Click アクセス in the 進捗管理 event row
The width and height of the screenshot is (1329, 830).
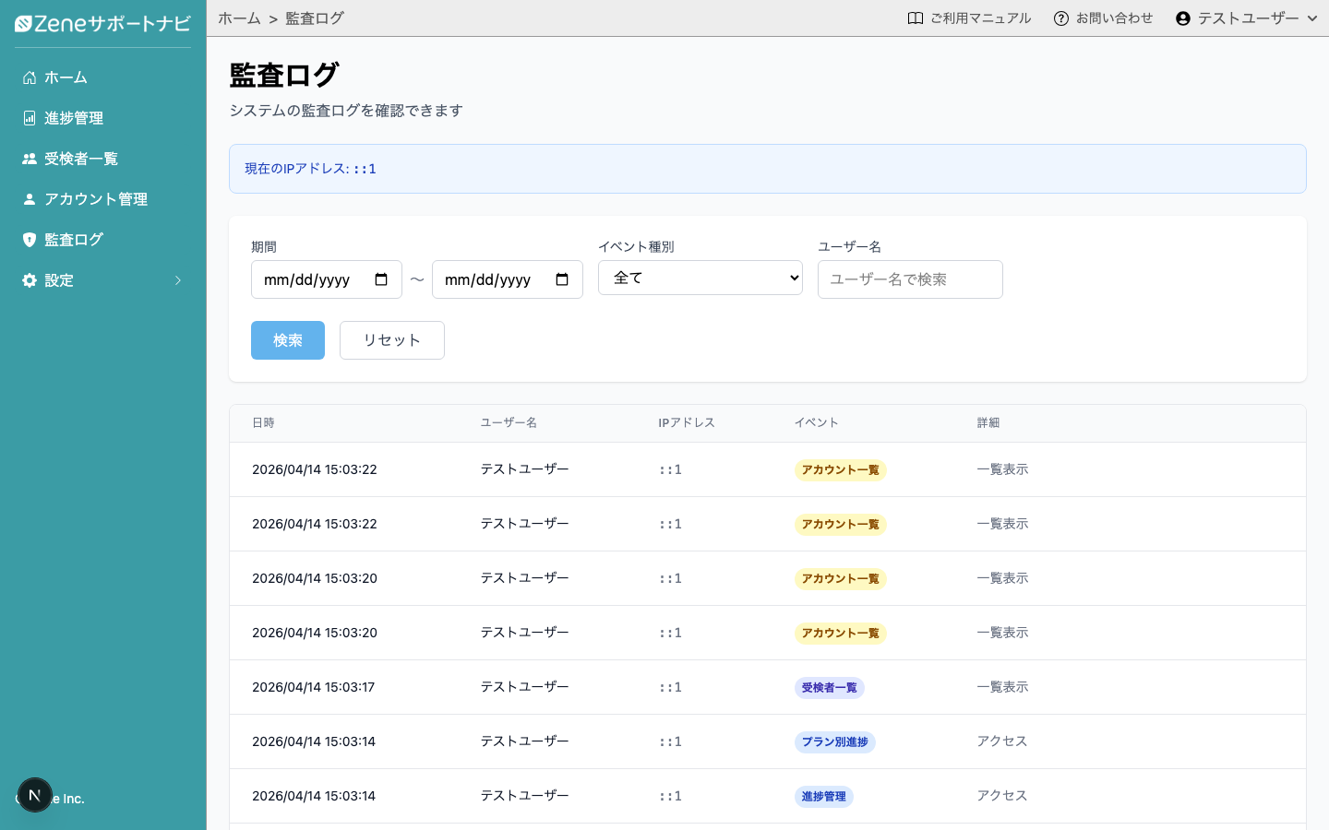coord(1002,796)
